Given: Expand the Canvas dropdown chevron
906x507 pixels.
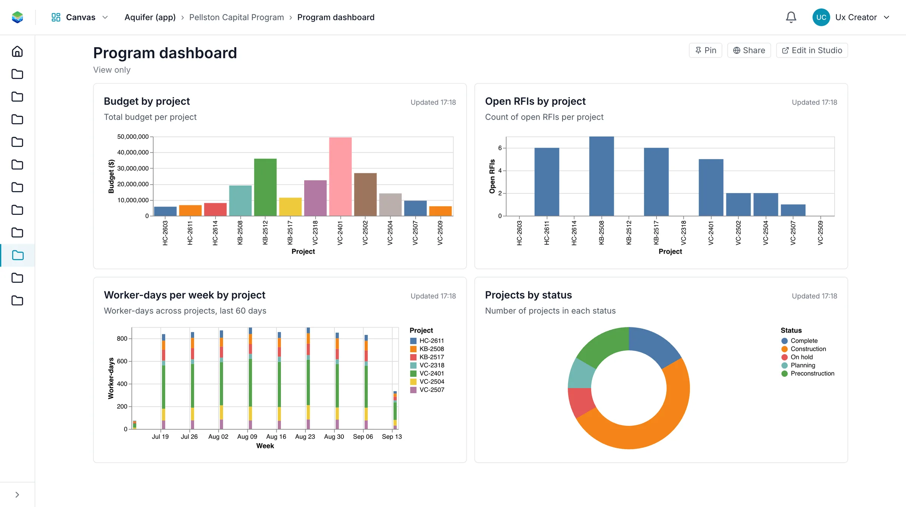Looking at the screenshot, I should [x=105, y=17].
